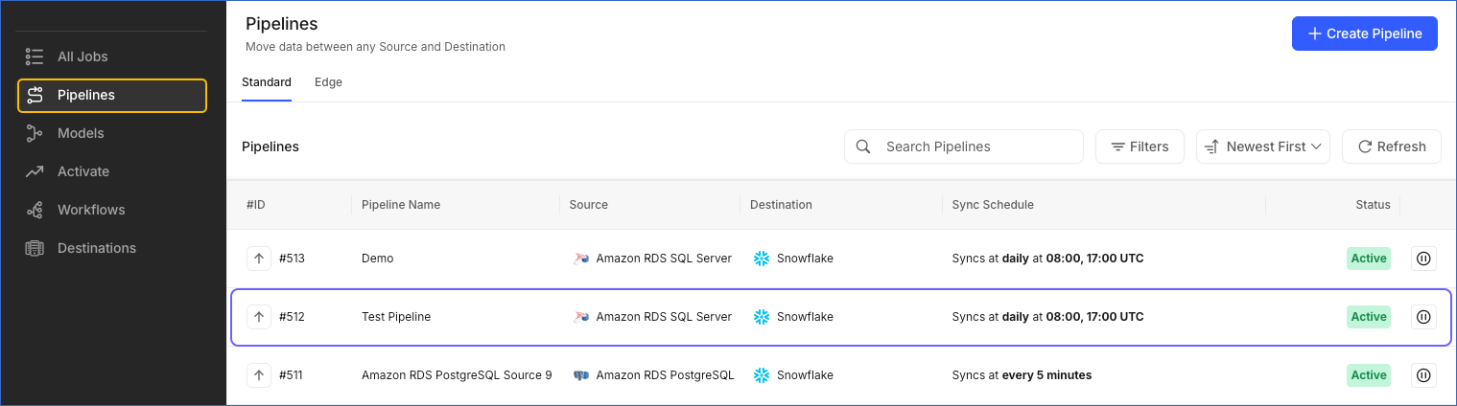
Task: Click Active status badge for Test Pipeline
Action: tap(1368, 317)
